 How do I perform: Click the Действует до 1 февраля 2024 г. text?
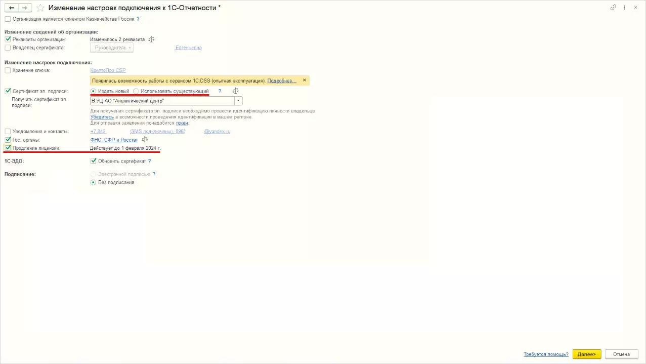[x=125, y=148]
